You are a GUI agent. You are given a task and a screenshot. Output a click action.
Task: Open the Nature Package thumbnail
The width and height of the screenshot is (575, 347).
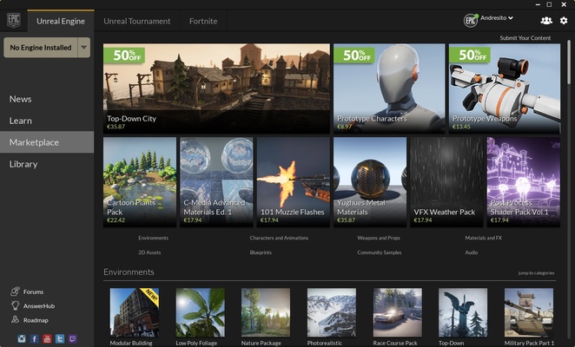(266, 312)
